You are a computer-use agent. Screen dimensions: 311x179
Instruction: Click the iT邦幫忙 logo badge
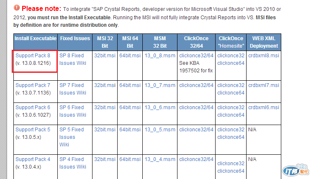(x=296, y=170)
